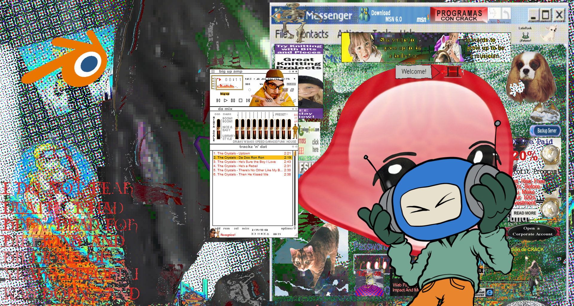Select track 5 There's No Other Like My B...
Image resolution: width=574 pixels, height=306 pixels.
click(x=252, y=170)
